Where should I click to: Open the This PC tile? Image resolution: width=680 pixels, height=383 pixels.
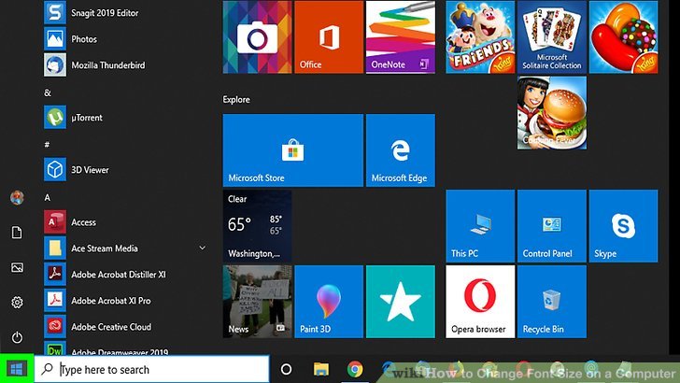coord(480,226)
